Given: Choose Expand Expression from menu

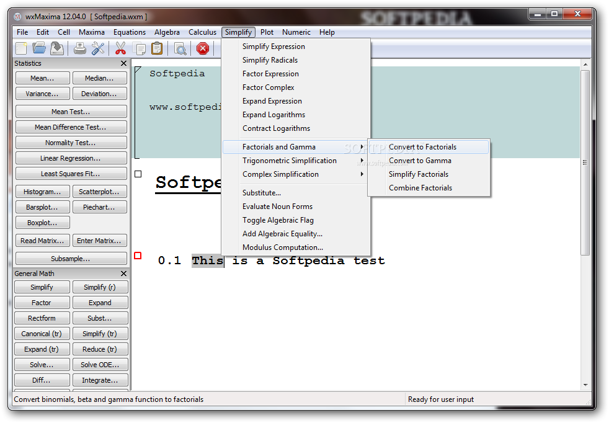Looking at the screenshot, I should click(x=295, y=101).
